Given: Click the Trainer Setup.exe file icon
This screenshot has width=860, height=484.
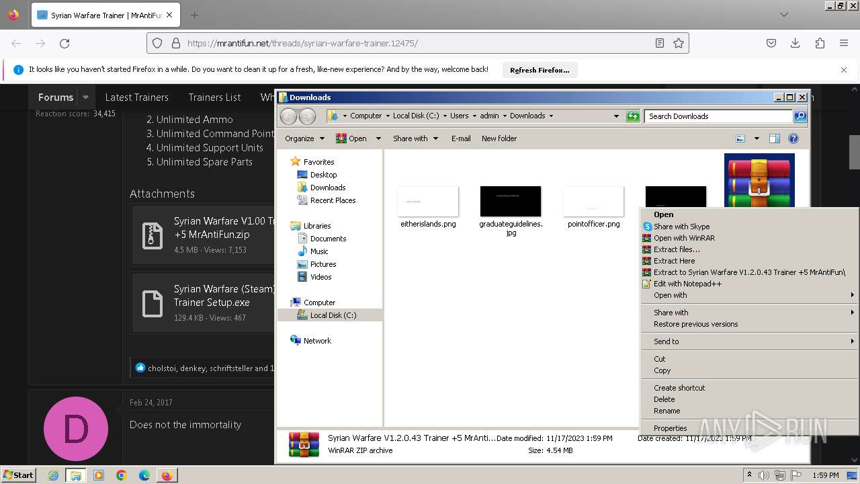Looking at the screenshot, I should (153, 303).
